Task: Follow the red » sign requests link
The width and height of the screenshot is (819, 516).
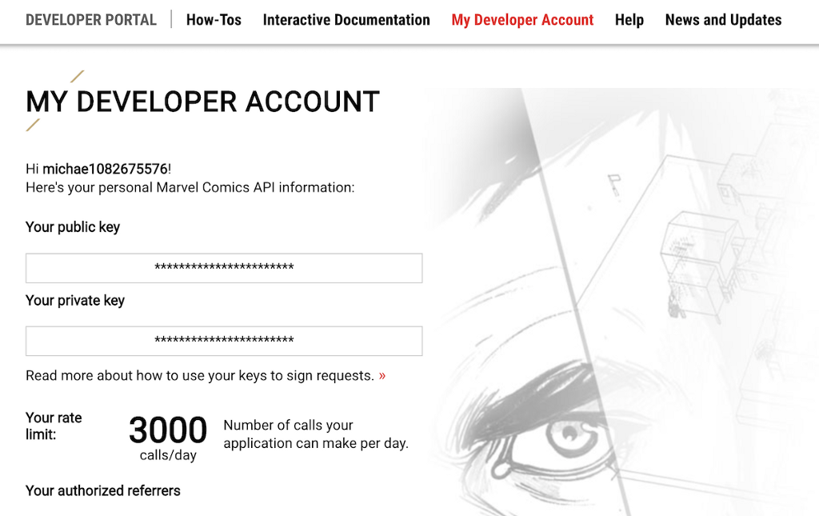Action: (382, 375)
